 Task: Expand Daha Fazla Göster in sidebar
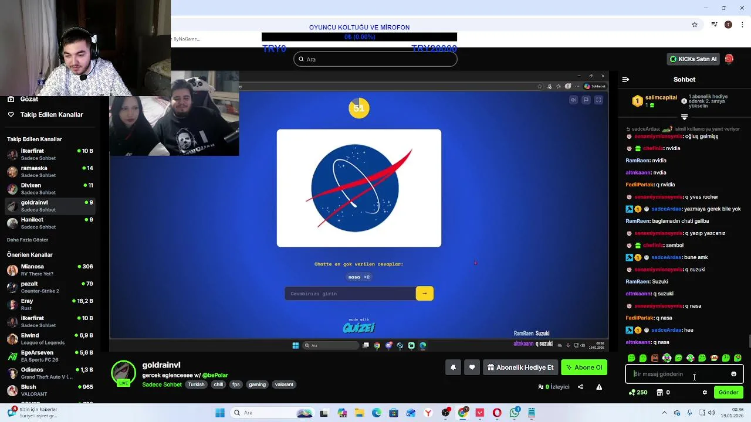pos(28,240)
